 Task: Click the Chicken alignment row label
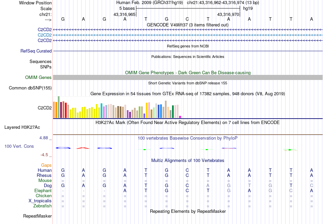pos(44,196)
